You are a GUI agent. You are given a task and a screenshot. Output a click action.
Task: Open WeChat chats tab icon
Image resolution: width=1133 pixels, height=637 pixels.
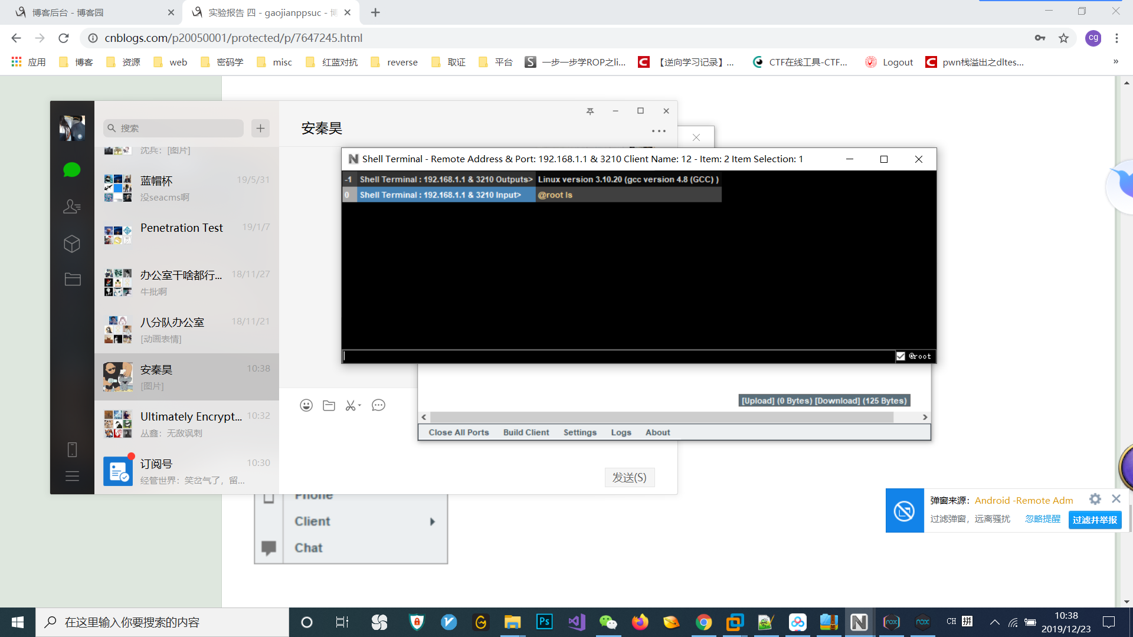pos(71,170)
